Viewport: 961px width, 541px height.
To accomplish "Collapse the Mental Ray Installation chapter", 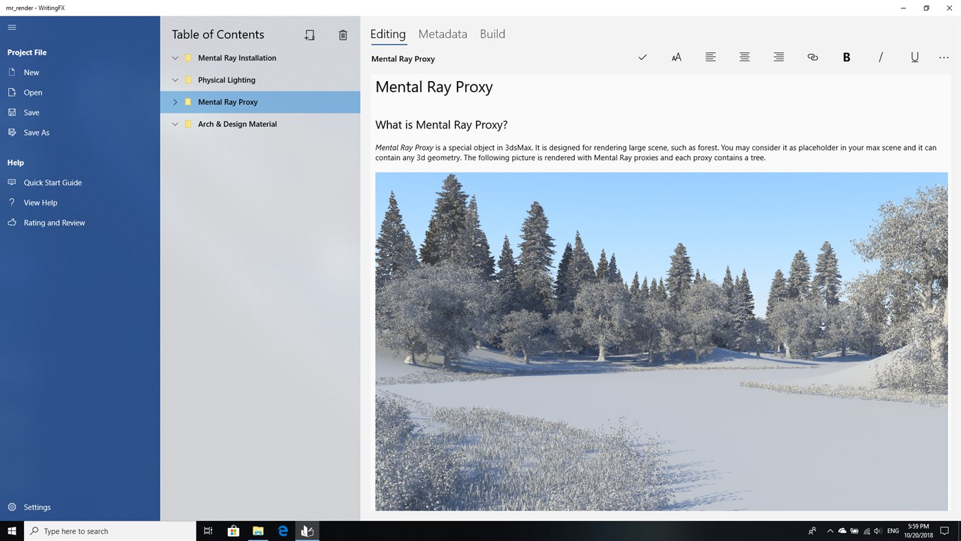I will (x=175, y=58).
